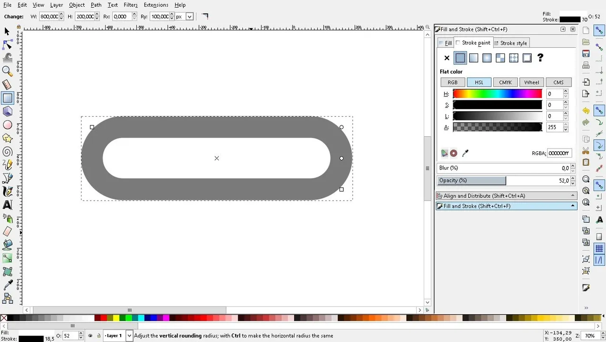Select the 3D box tool
This screenshot has height=342, width=606.
(7, 112)
